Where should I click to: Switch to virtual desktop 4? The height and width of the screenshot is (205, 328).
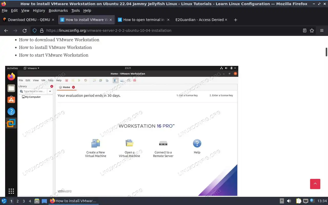tap(30, 201)
